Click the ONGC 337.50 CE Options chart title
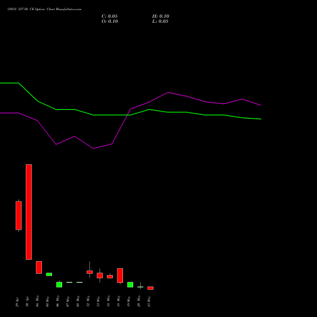Screen dimensions: 317x317 (x=44, y=10)
